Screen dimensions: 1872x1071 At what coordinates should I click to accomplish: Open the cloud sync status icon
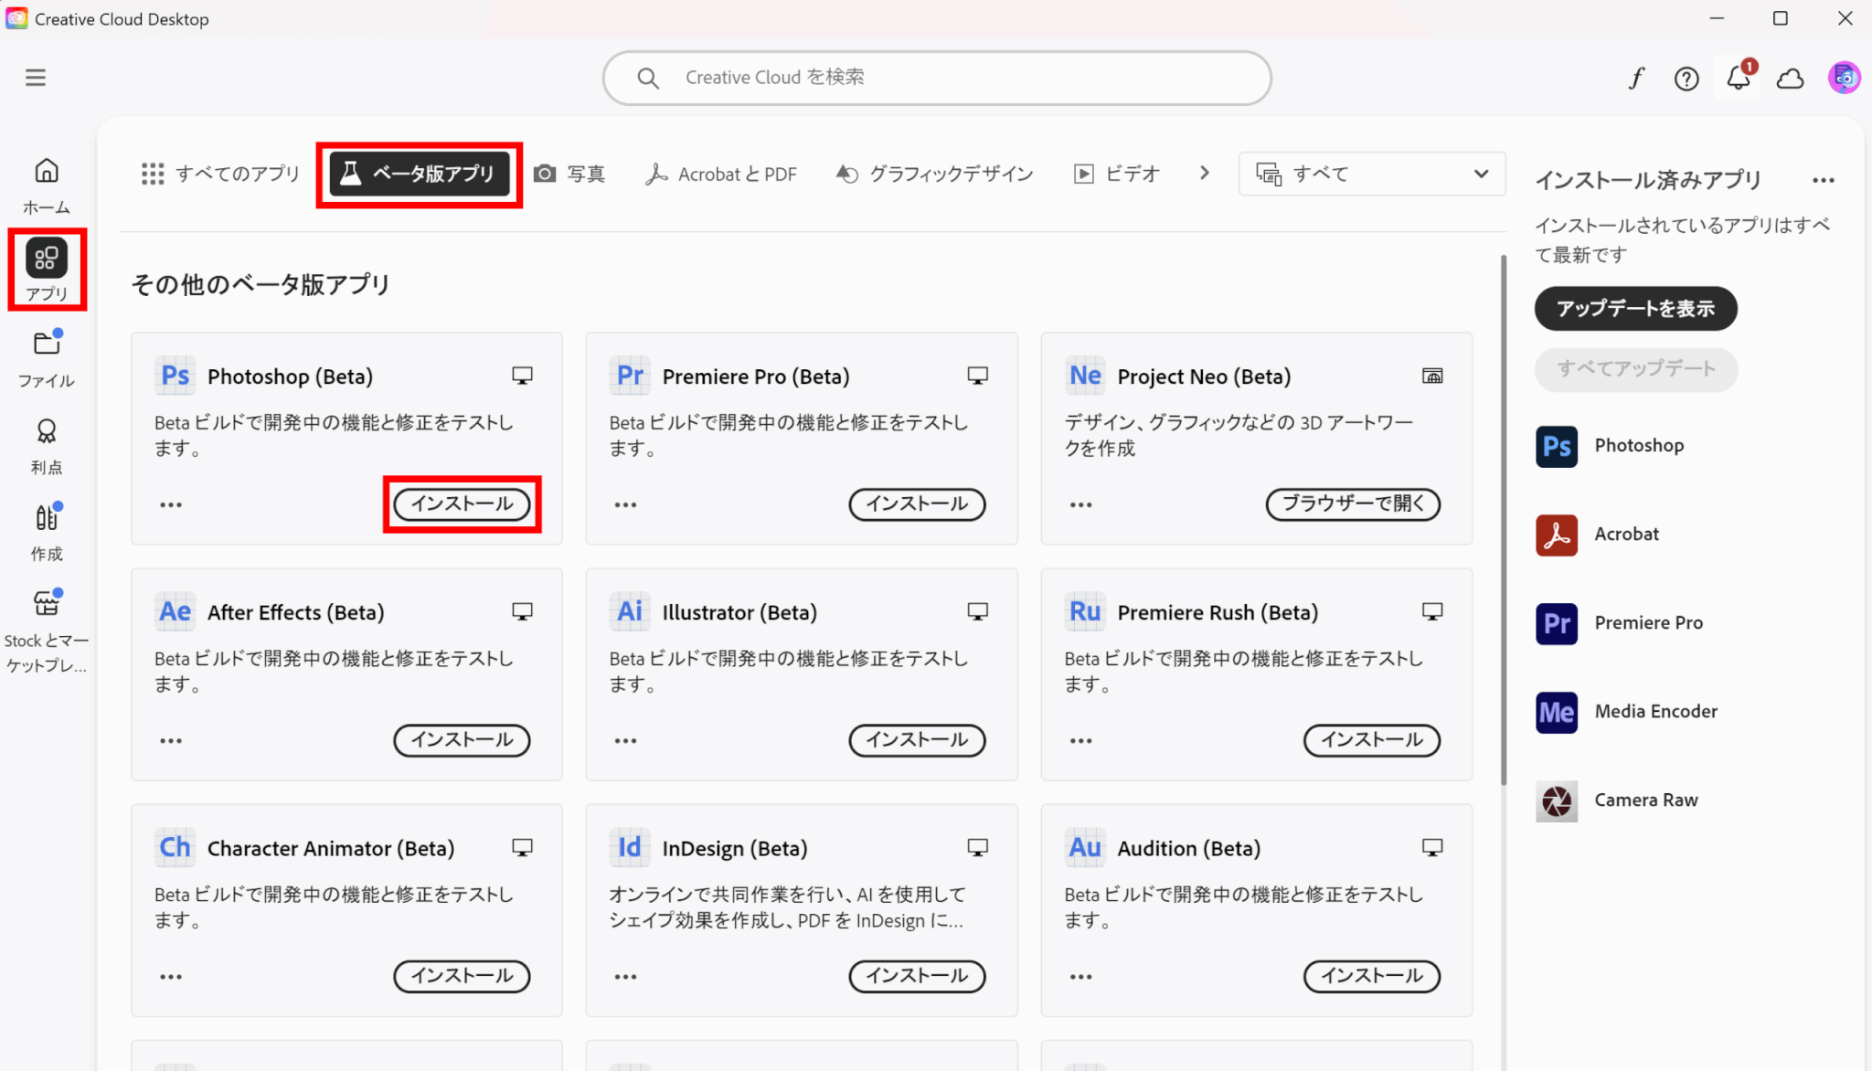(1790, 79)
